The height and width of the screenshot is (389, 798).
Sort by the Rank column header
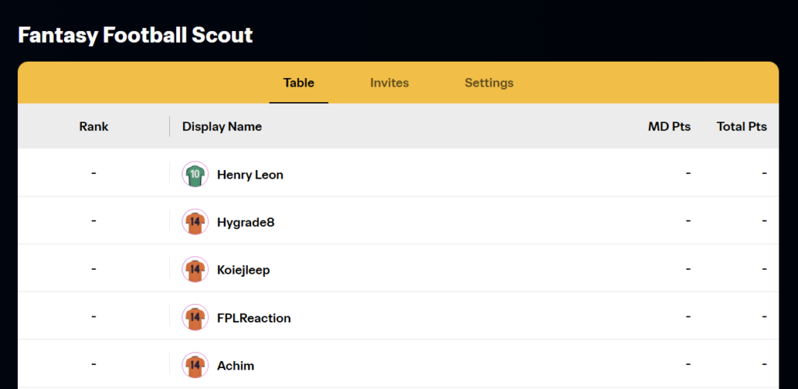94,126
